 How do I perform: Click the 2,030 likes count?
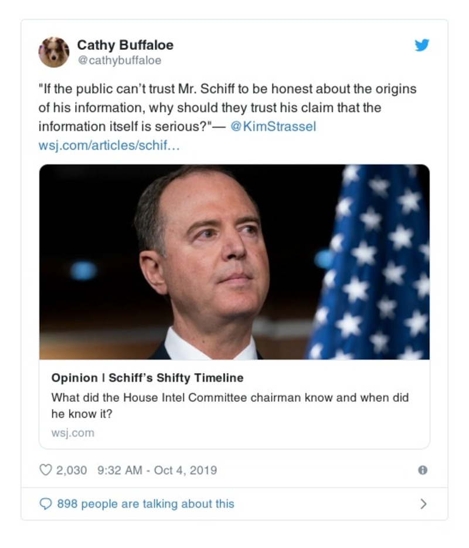pos(71,470)
